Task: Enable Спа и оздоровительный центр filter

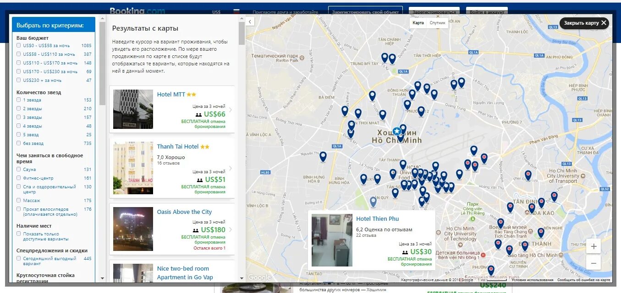Action: click(18, 187)
